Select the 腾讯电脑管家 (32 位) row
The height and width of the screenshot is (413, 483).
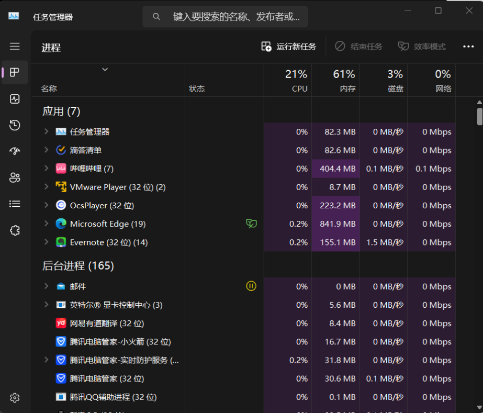[x=243, y=378]
